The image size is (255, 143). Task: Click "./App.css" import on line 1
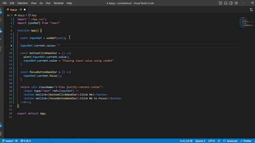[37, 19]
